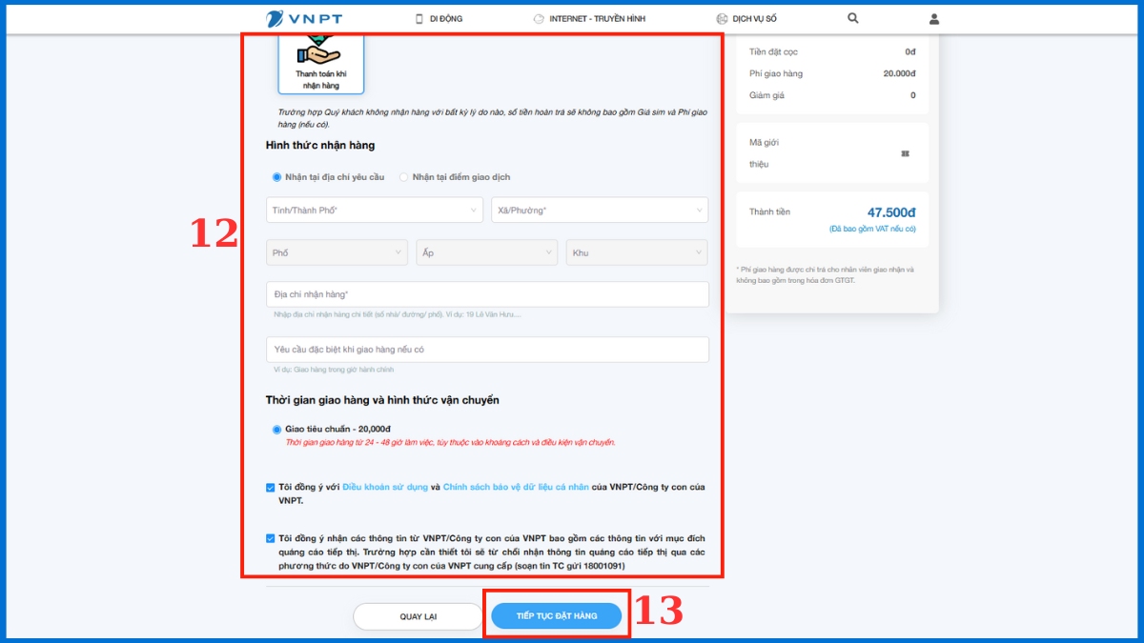Click the Địa chỉ nhận hàng input field
This screenshot has width=1144, height=643.
coord(487,294)
